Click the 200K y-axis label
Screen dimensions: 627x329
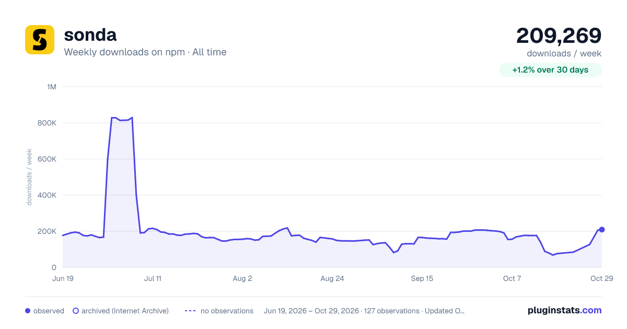pos(47,231)
